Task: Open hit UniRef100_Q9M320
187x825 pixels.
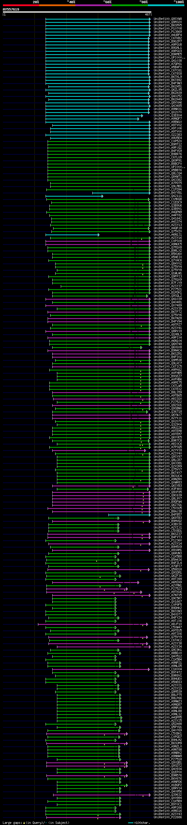Action: click(x=168, y=22)
